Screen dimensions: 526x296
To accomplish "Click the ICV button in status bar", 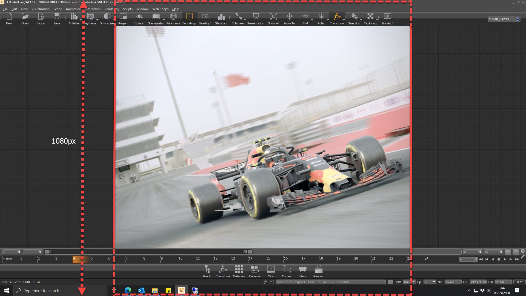I will 519,282.
